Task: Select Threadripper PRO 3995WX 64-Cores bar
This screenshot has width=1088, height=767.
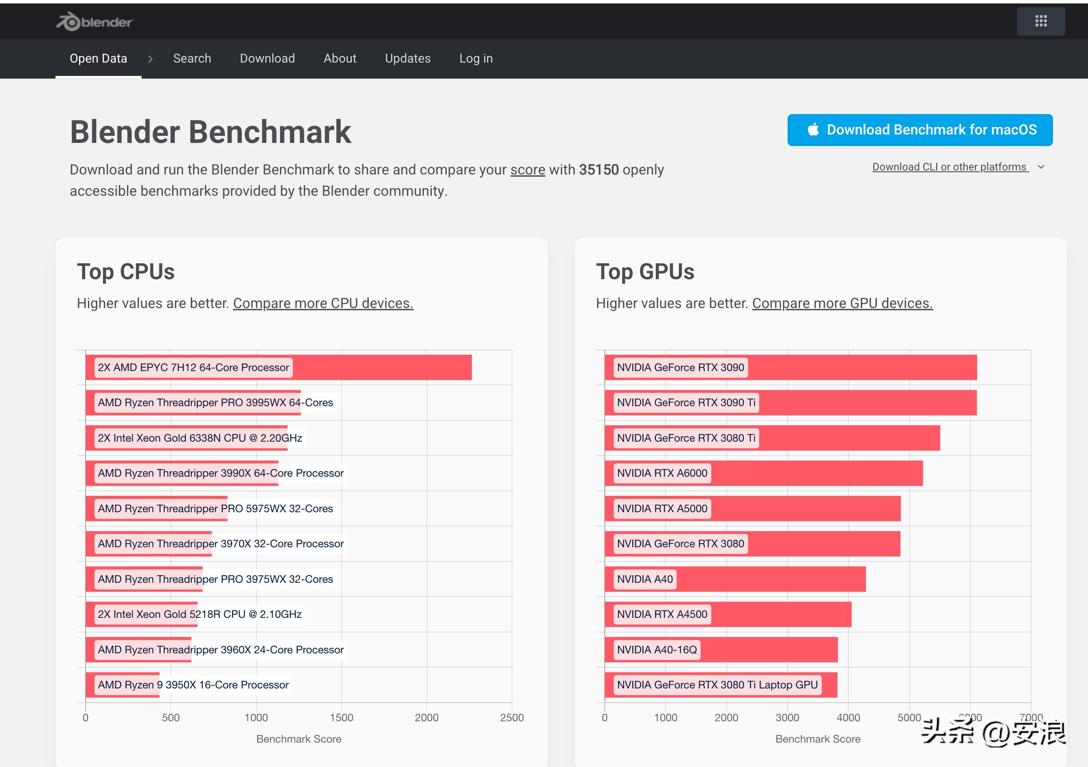Action: coord(193,403)
